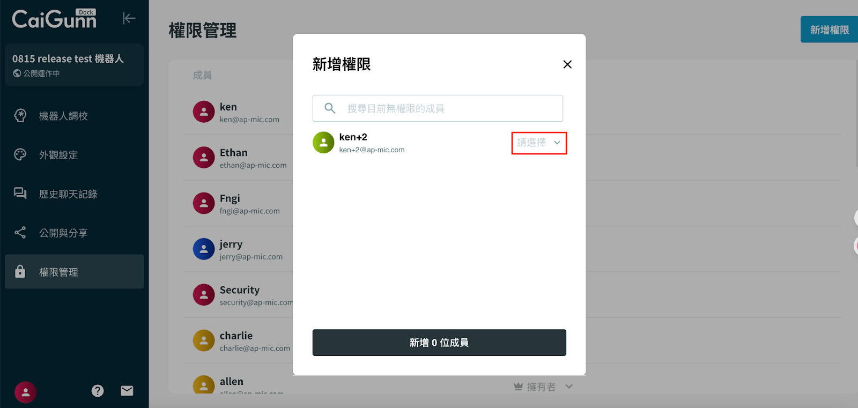
Task: Click the user profile avatar in sidebar
Action: click(x=25, y=392)
